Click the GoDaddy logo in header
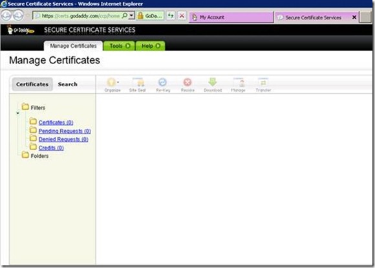This screenshot has height=268, width=375. point(21,30)
